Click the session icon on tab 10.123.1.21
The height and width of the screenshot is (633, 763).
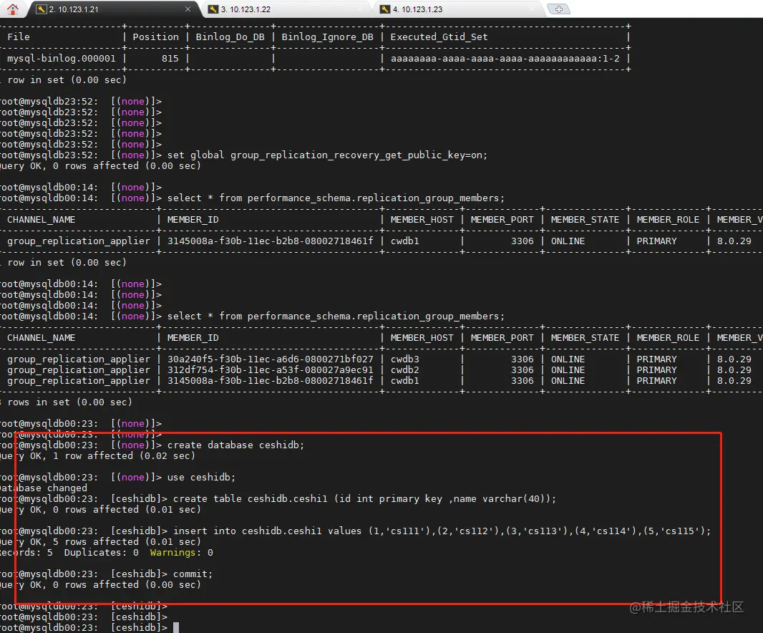coord(42,9)
